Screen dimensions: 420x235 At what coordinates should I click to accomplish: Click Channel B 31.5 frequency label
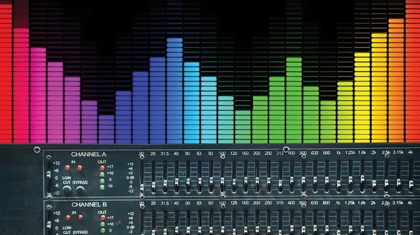tap(165, 203)
